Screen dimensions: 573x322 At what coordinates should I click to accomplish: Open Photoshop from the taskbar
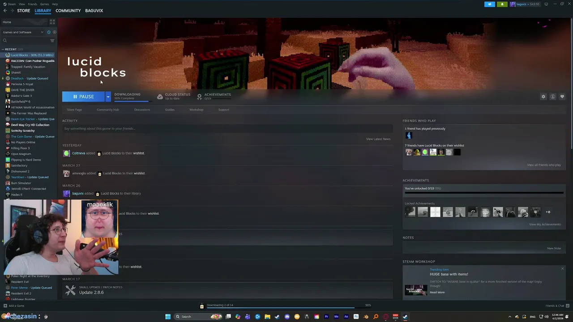click(356, 317)
